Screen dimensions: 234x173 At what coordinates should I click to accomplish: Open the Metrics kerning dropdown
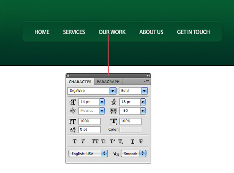pyautogui.click(x=102, y=111)
